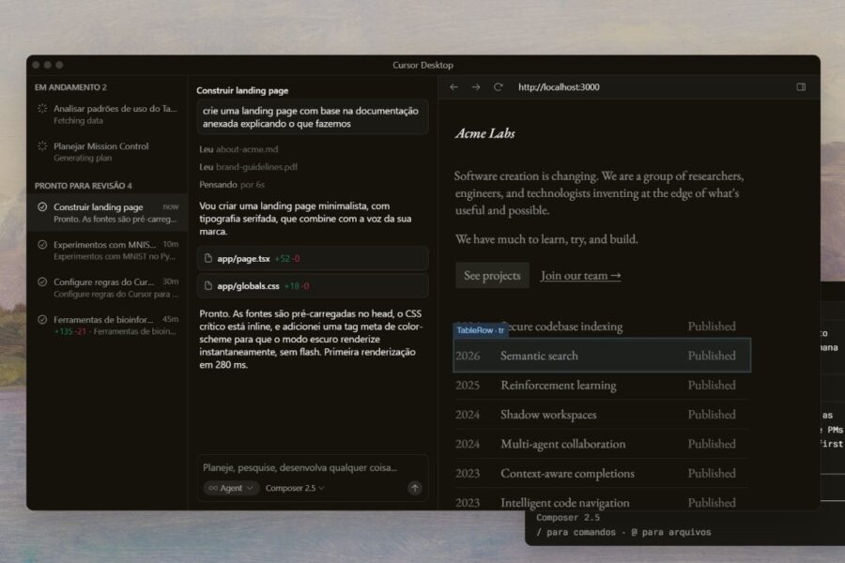Screen dimensions: 845x563
Task: Select the Semantic search table row
Action: (602, 356)
